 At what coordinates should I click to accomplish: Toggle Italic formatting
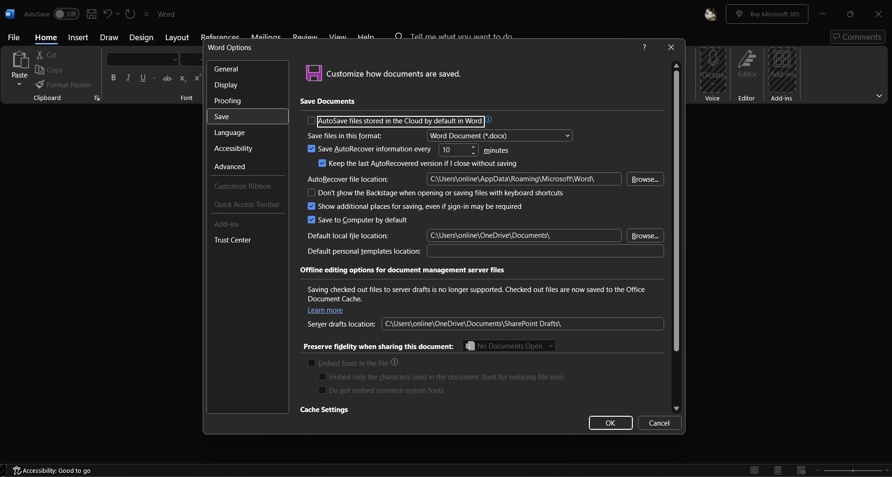pos(128,78)
